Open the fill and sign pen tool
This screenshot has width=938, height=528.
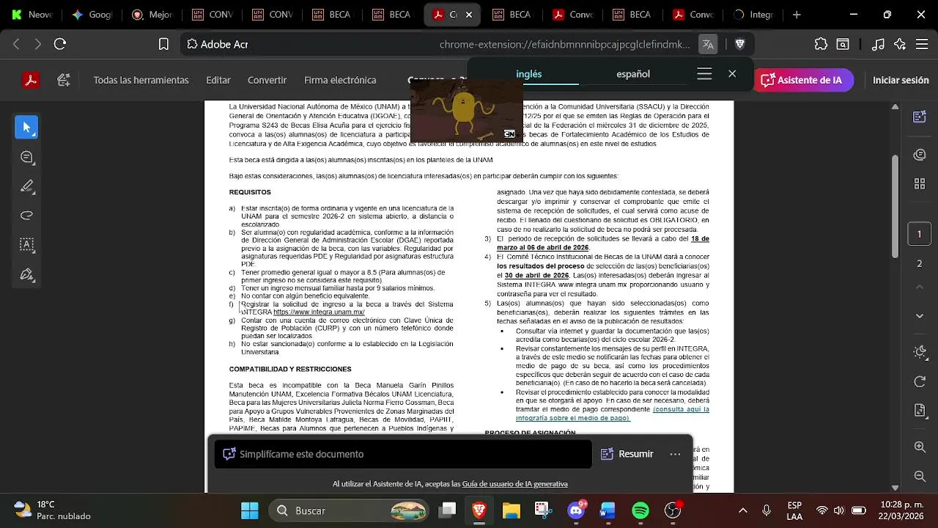27,275
